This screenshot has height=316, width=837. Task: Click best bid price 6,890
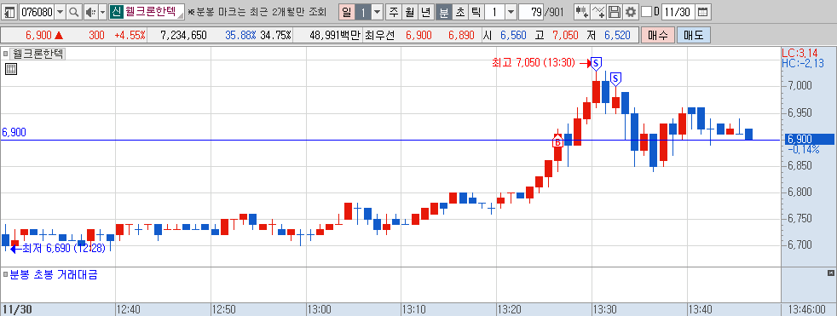461,35
